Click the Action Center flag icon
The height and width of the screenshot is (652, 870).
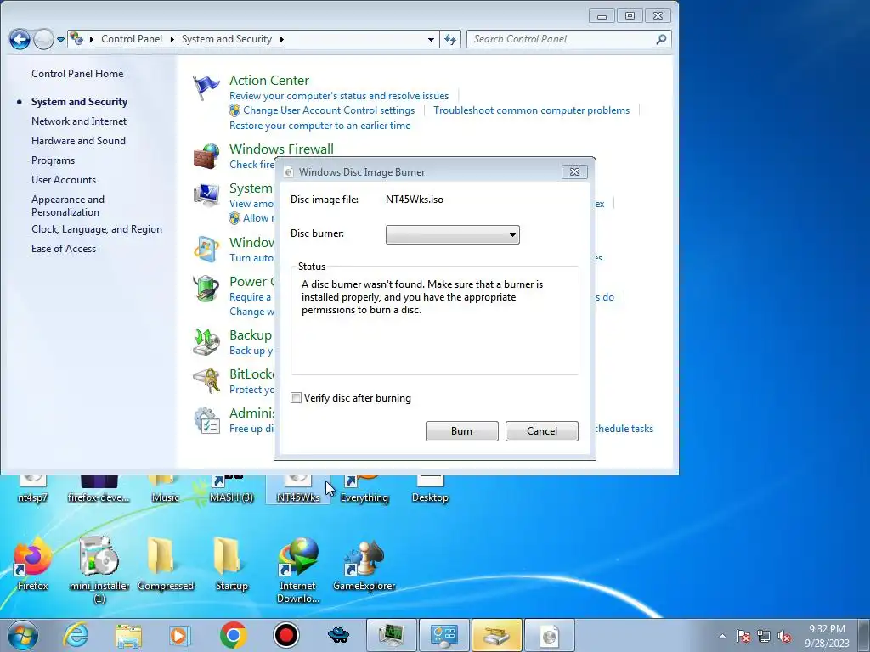pos(206,87)
